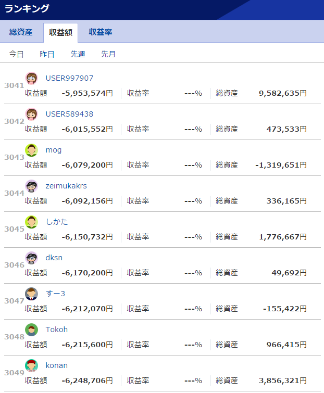Open konan username link
Image resolution: width=324 pixels, height=393 pixels.
coord(57,365)
